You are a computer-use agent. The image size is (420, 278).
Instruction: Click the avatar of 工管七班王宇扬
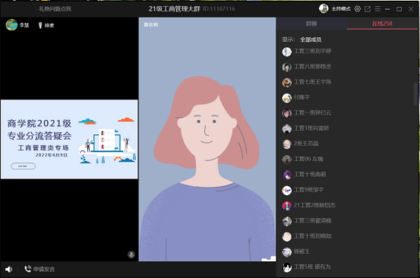(x=286, y=83)
